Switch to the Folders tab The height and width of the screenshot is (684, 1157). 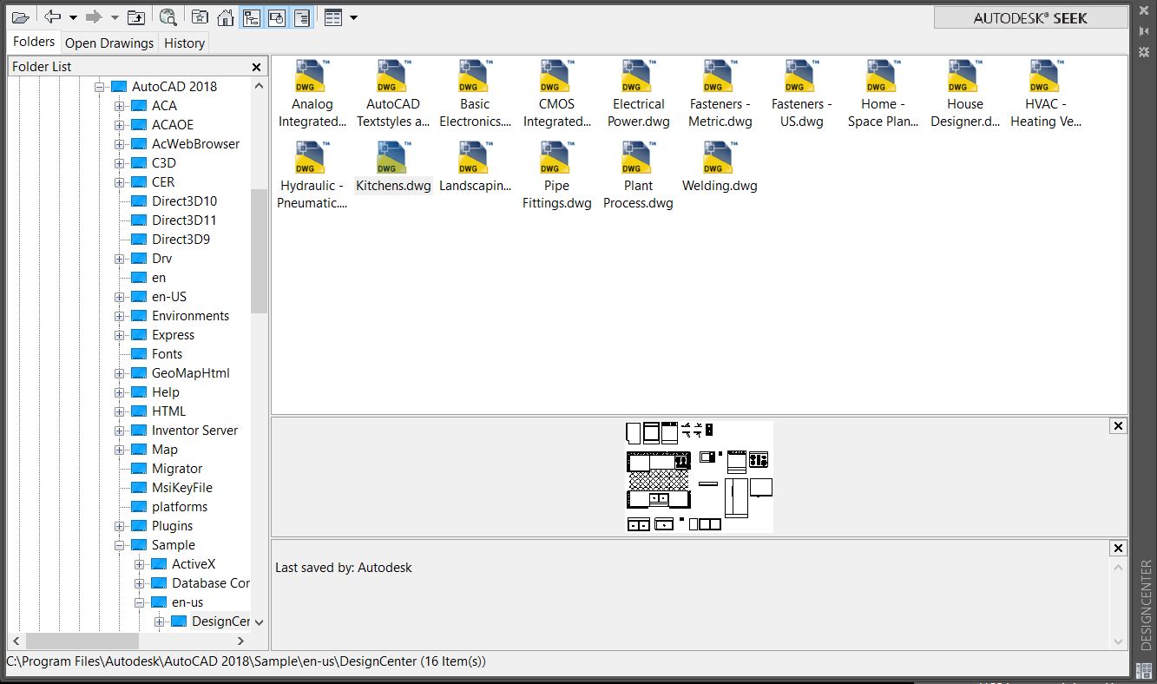pos(34,42)
